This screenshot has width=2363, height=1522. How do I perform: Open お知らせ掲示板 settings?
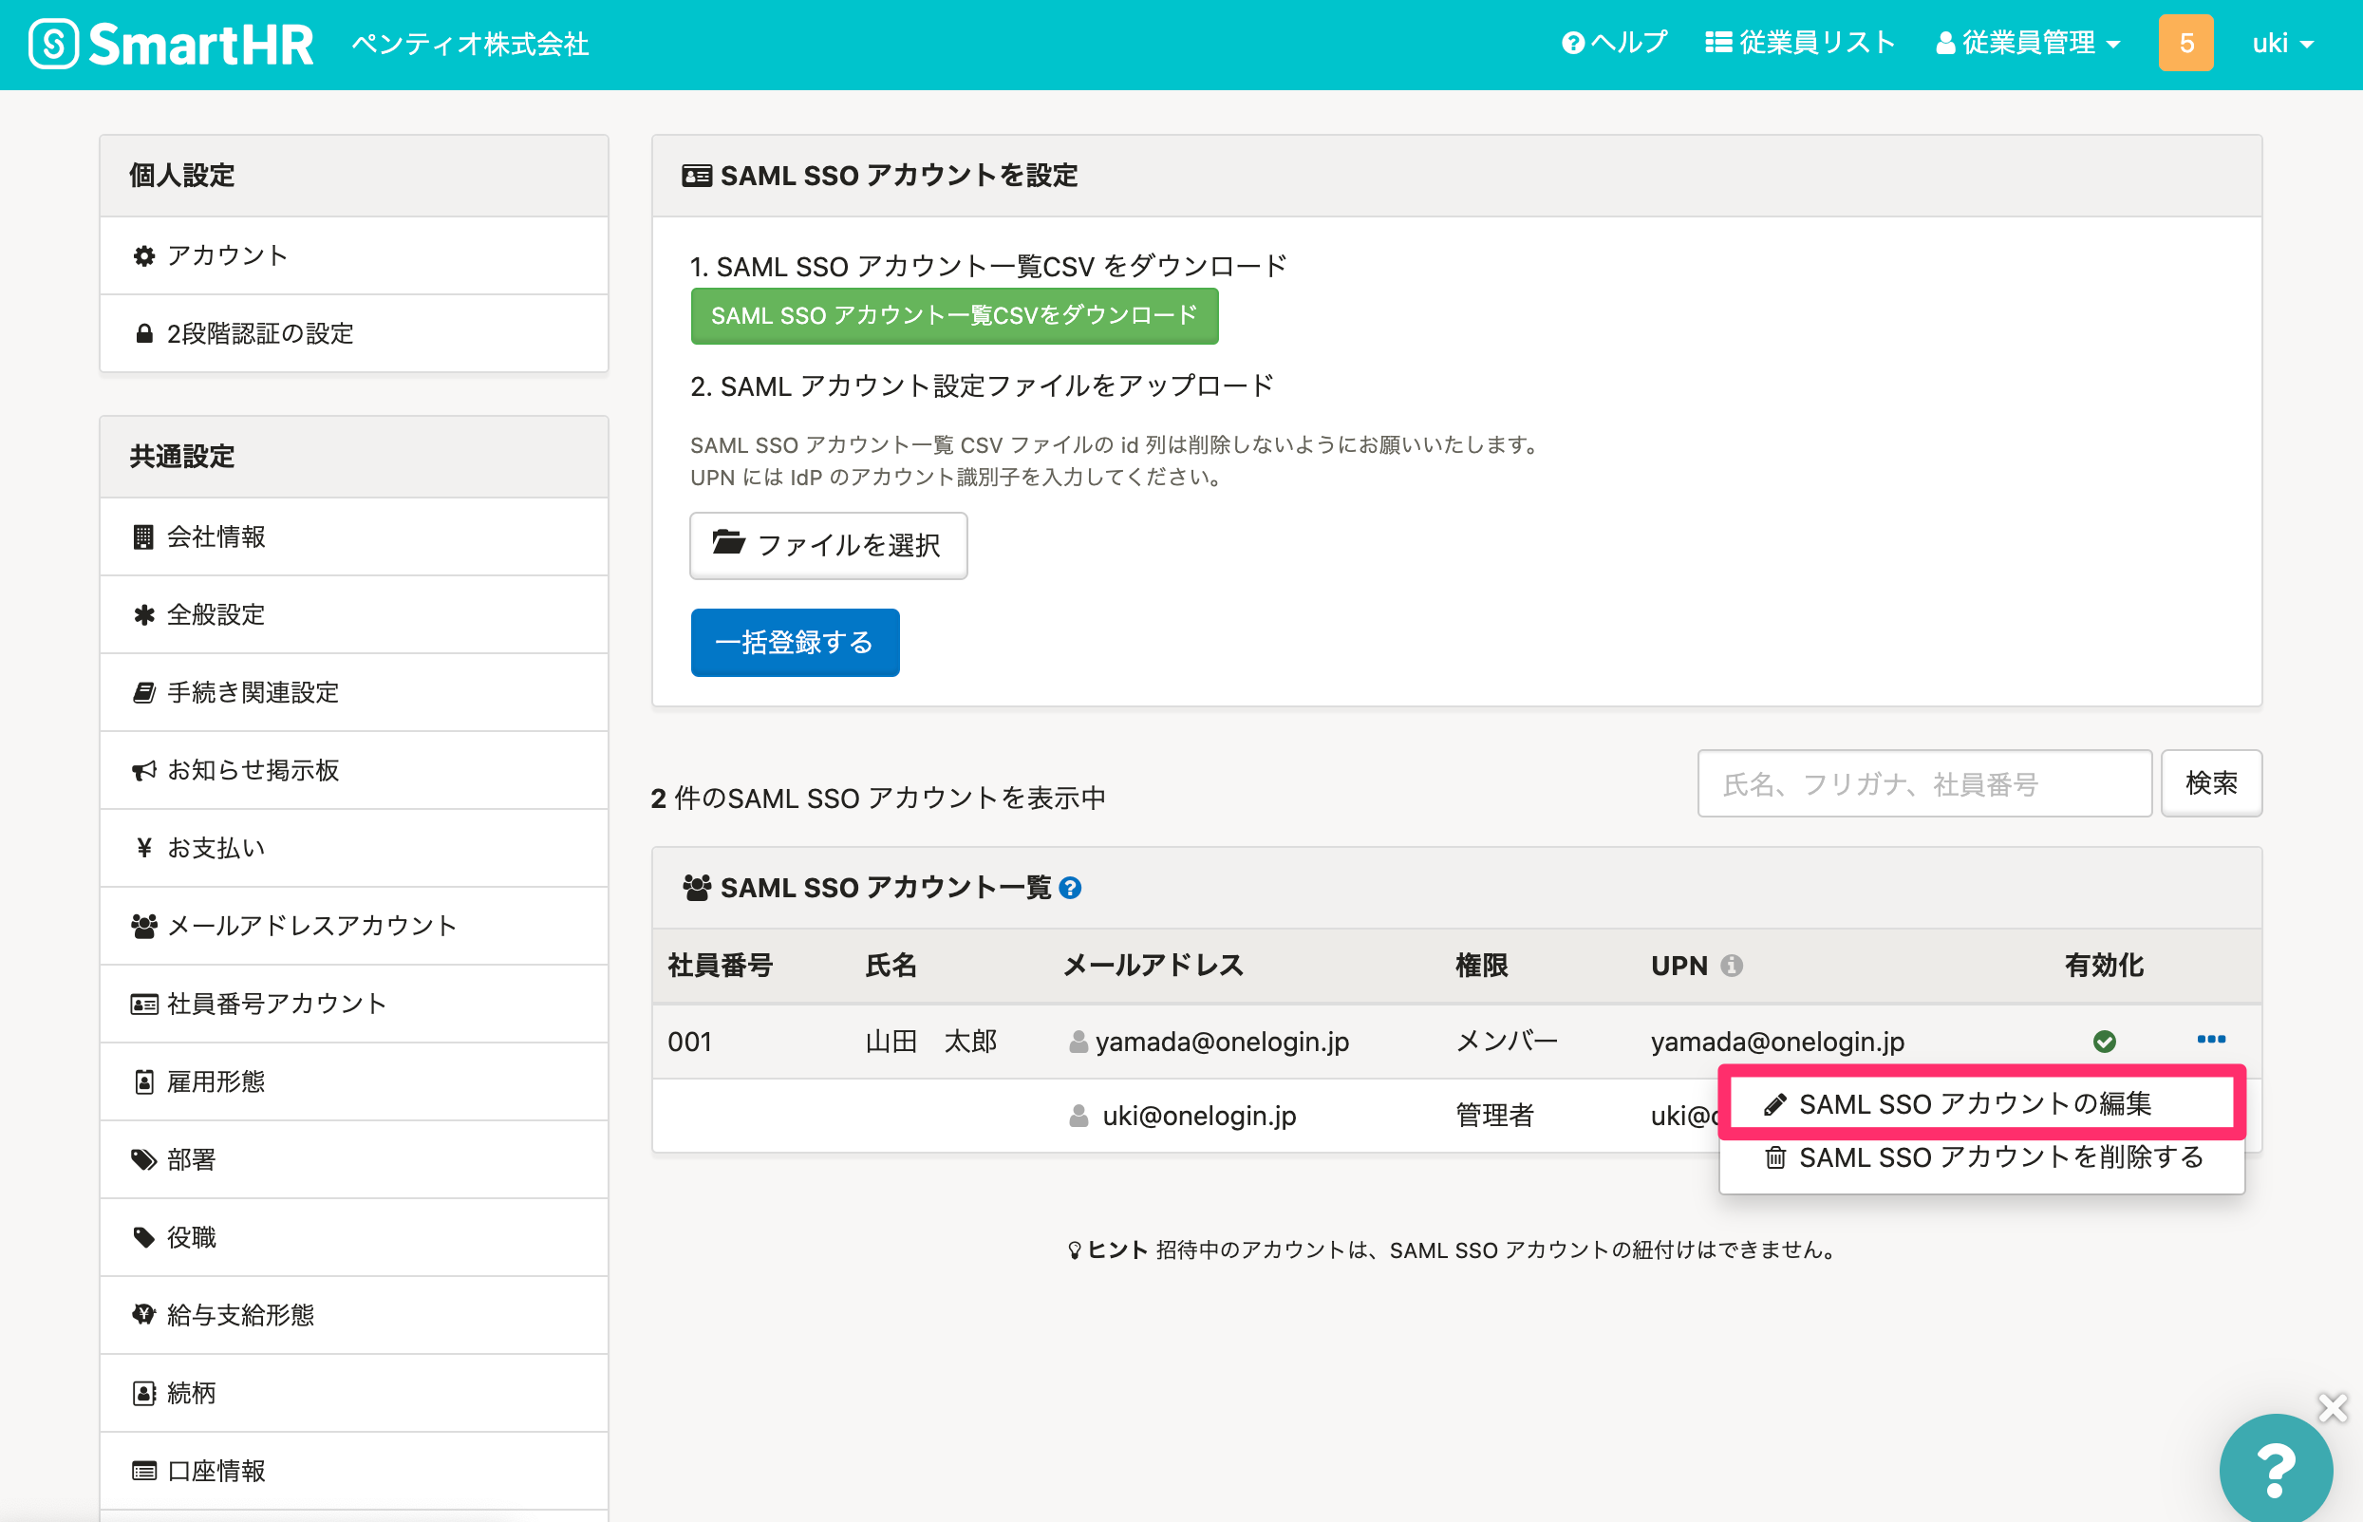(x=354, y=770)
